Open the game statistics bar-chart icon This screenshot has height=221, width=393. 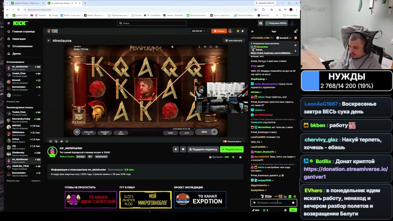pos(61,142)
